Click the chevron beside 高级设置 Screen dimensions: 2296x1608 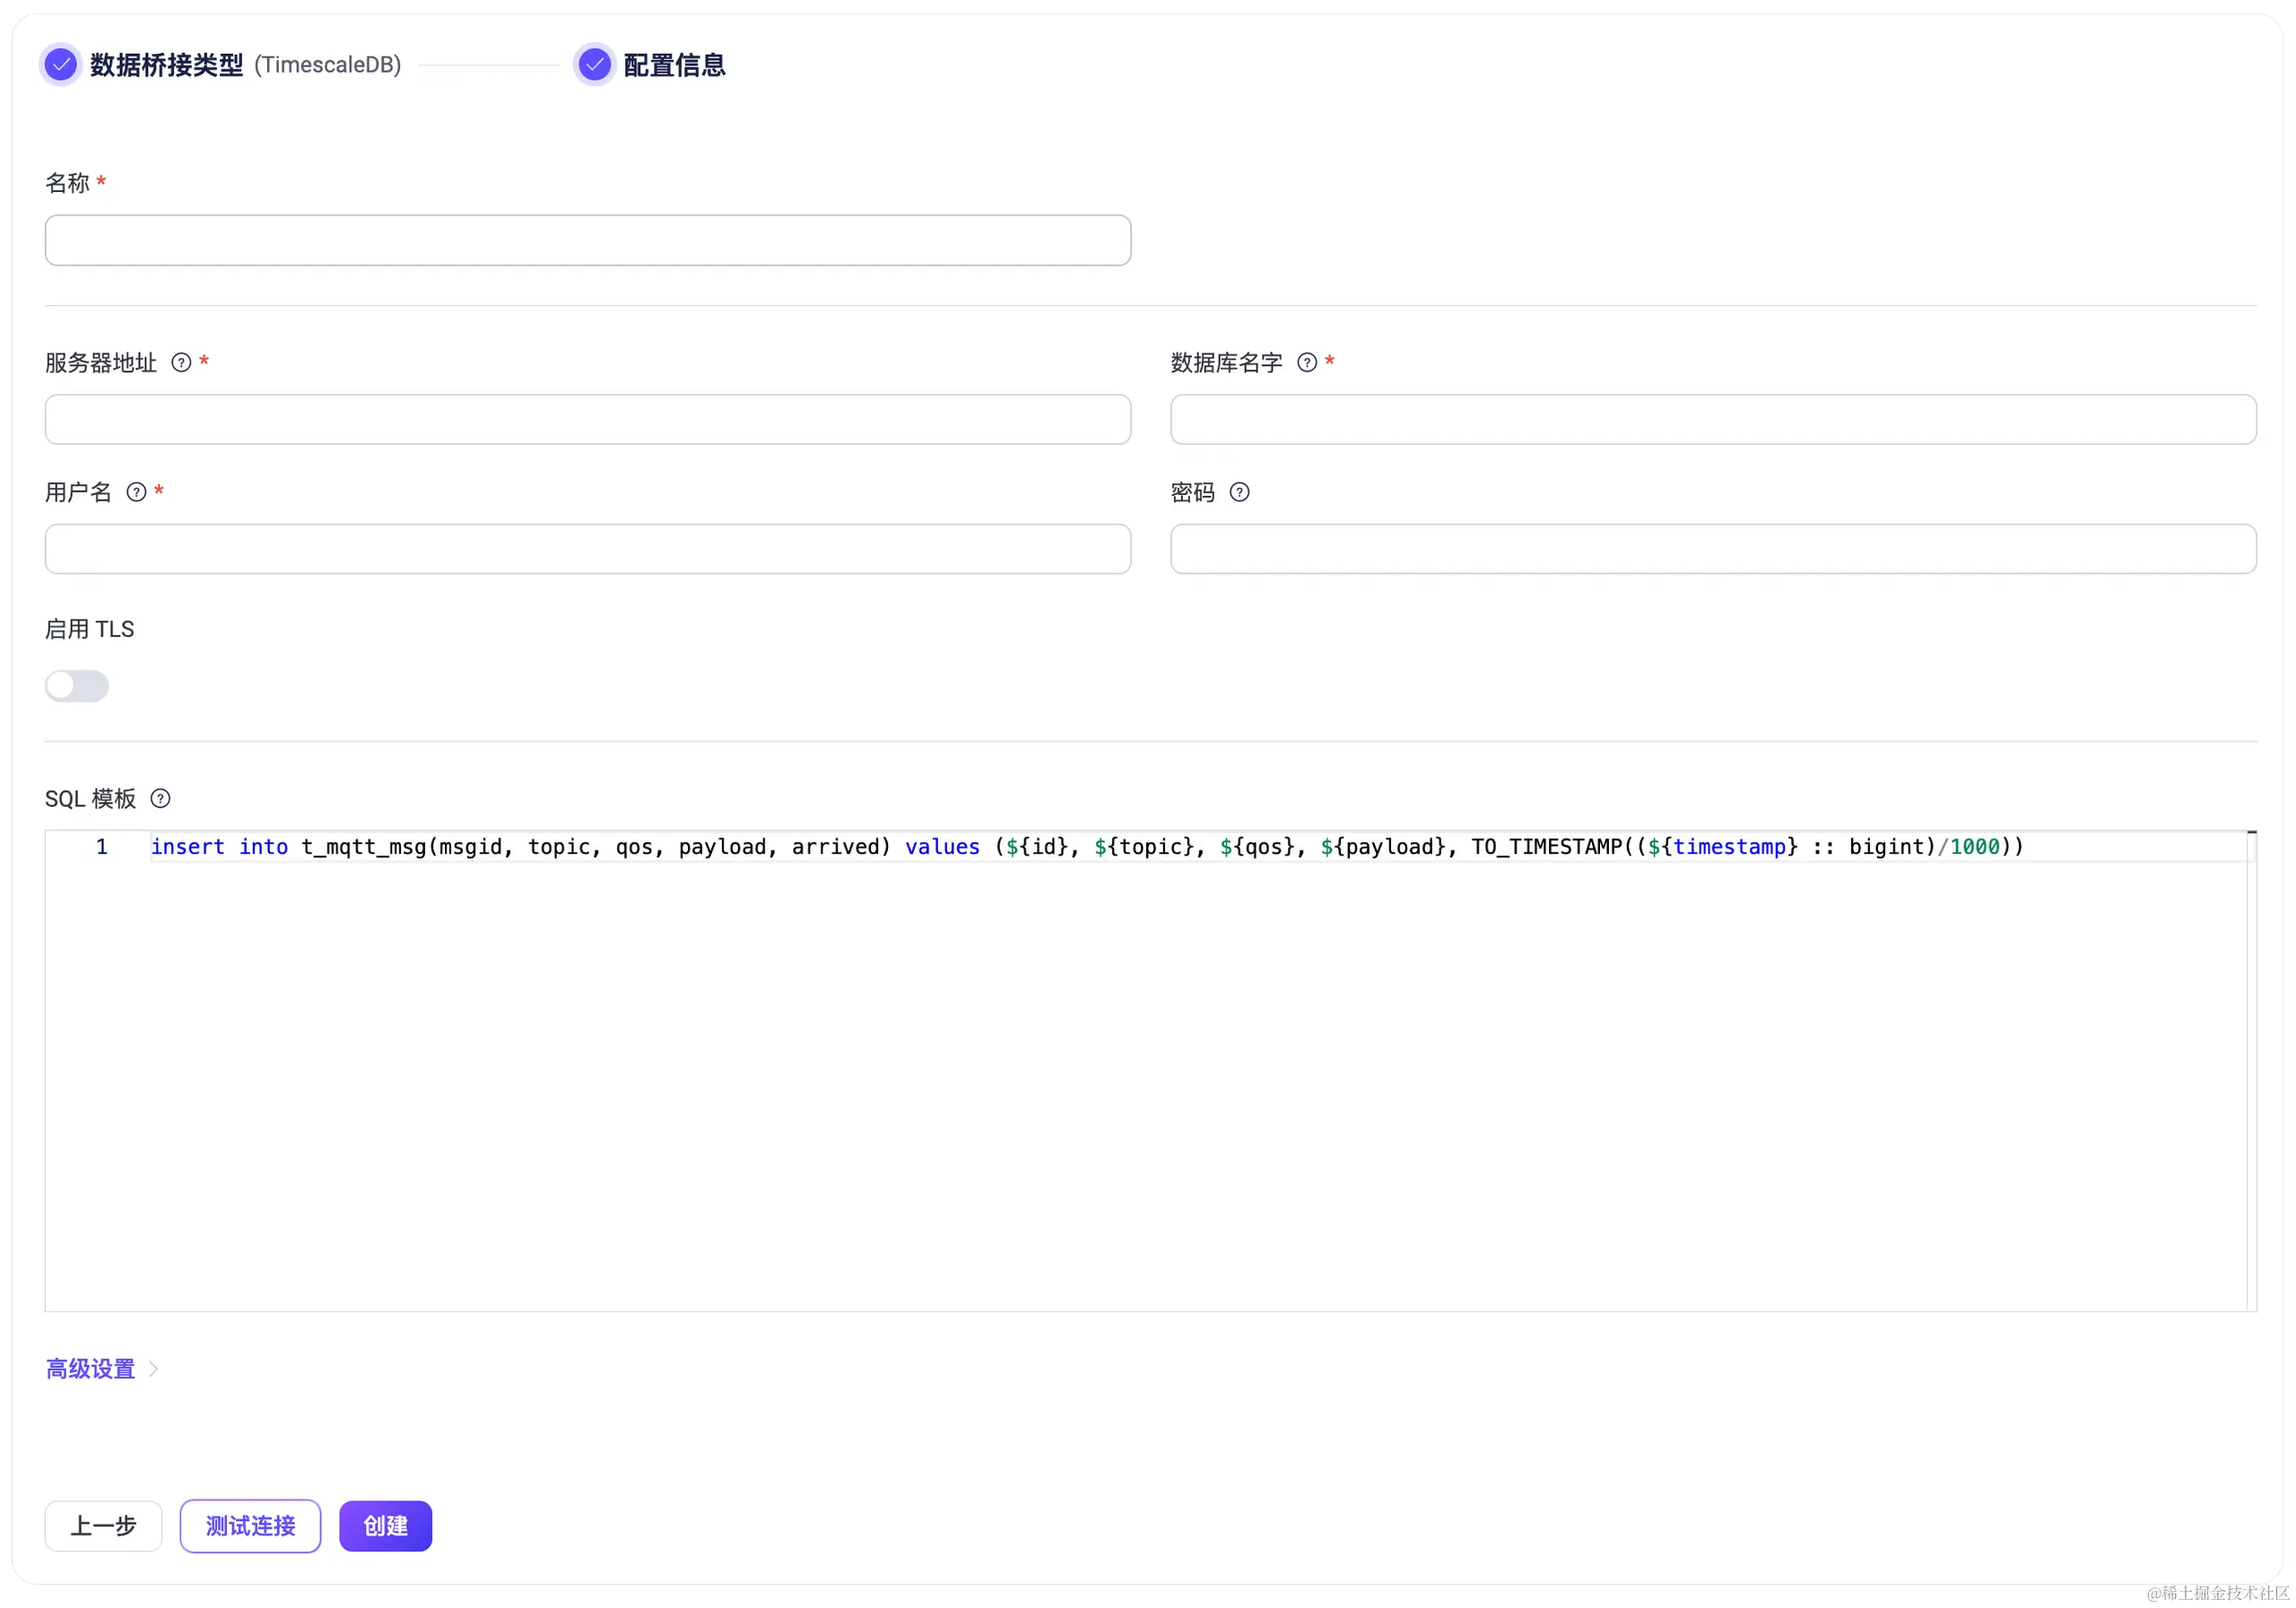point(154,1368)
